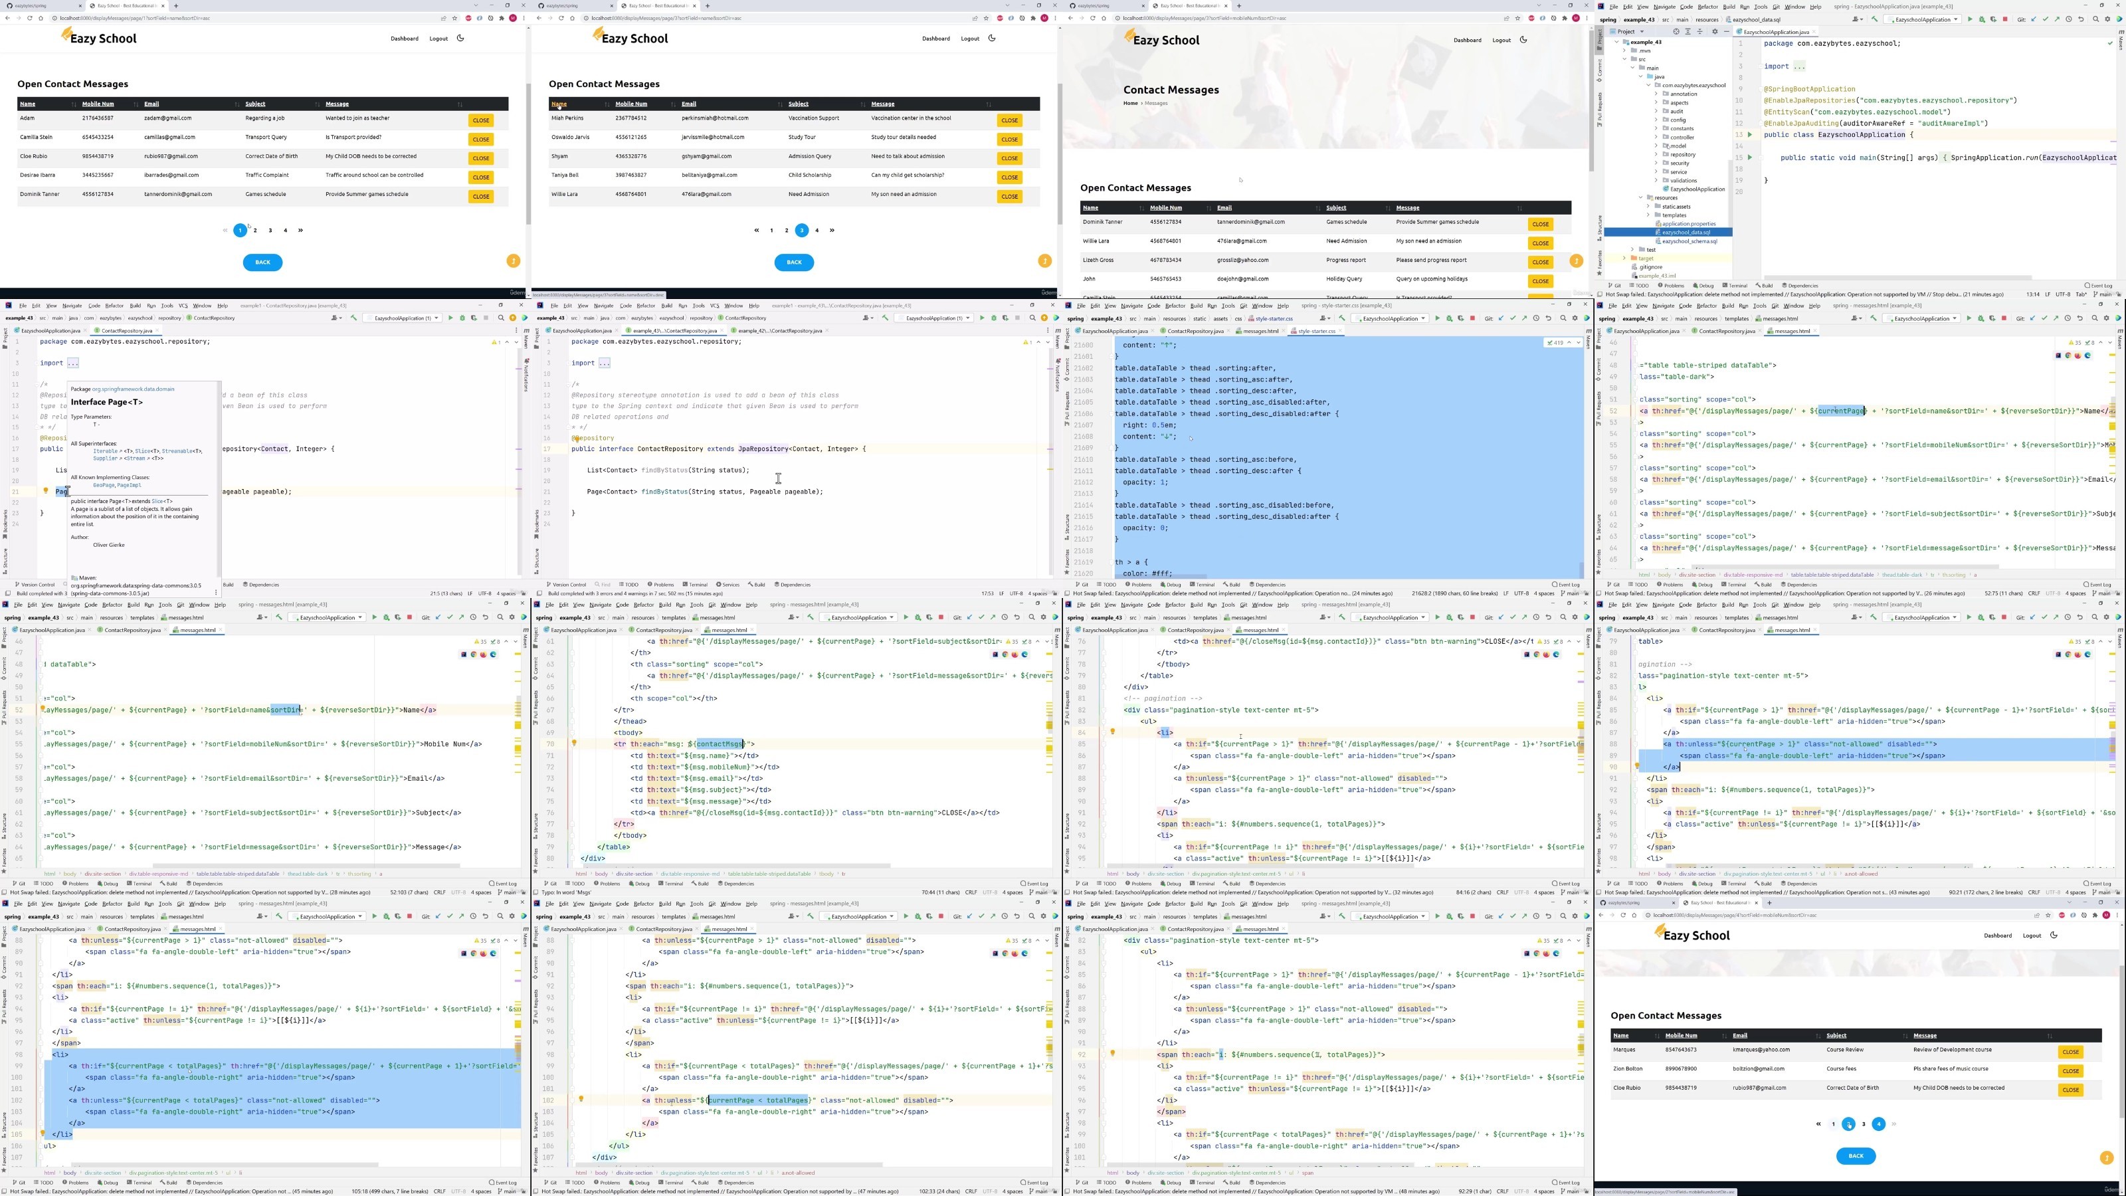Select the example_42 ContactRepository.java tab

click(x=779, y=331)
